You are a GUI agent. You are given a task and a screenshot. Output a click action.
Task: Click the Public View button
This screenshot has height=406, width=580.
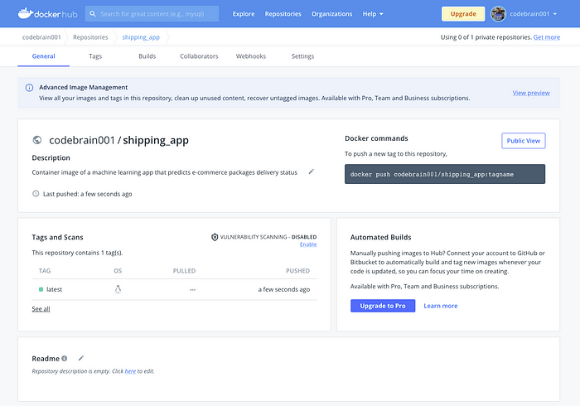pos(524,141)
